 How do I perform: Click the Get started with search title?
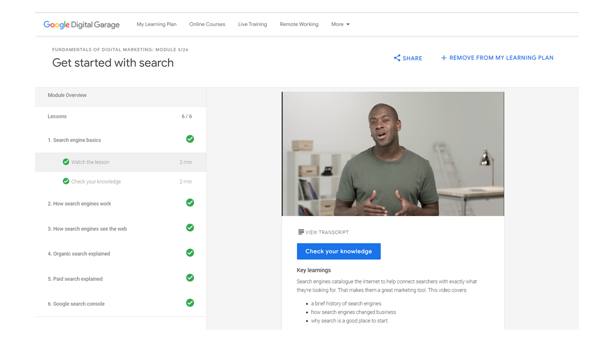point(113,63)
